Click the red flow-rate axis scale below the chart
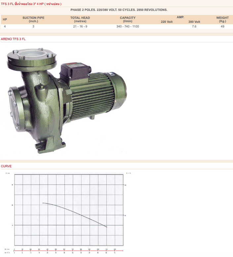This screenshot has height=257, width=233. point(68,251)
